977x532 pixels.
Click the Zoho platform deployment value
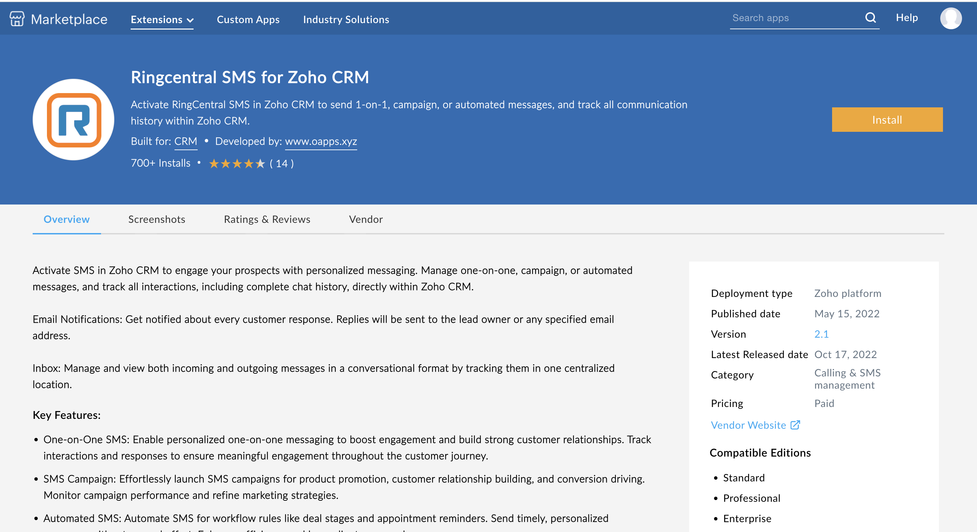point(848,294)
